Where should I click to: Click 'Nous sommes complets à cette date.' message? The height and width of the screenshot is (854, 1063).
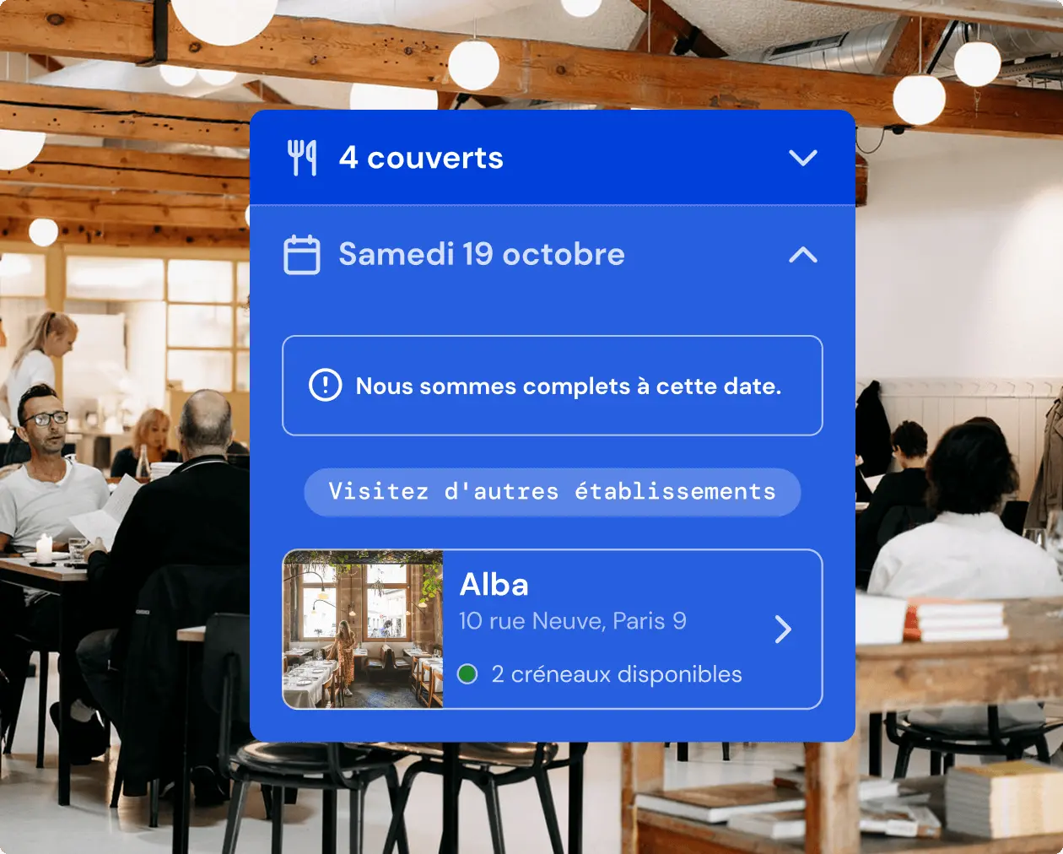click(x=569, y=386)
